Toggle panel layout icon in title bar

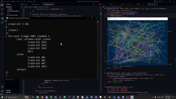click(157, 1)
